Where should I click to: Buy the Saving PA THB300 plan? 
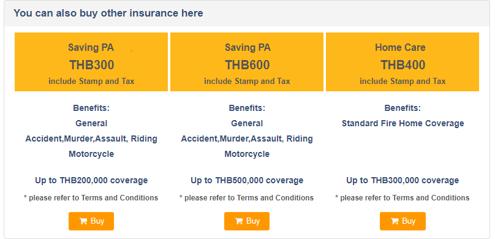click(91, 221)
